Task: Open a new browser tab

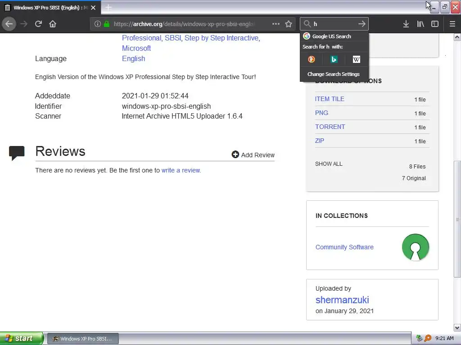Action: point(108,7)
